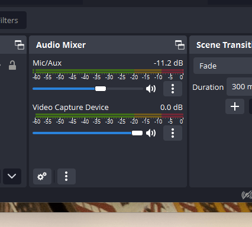This screenshot has width=252, height=227.
Task: Click the 0.0 dB level readout
Action: [x=172, y=108]
